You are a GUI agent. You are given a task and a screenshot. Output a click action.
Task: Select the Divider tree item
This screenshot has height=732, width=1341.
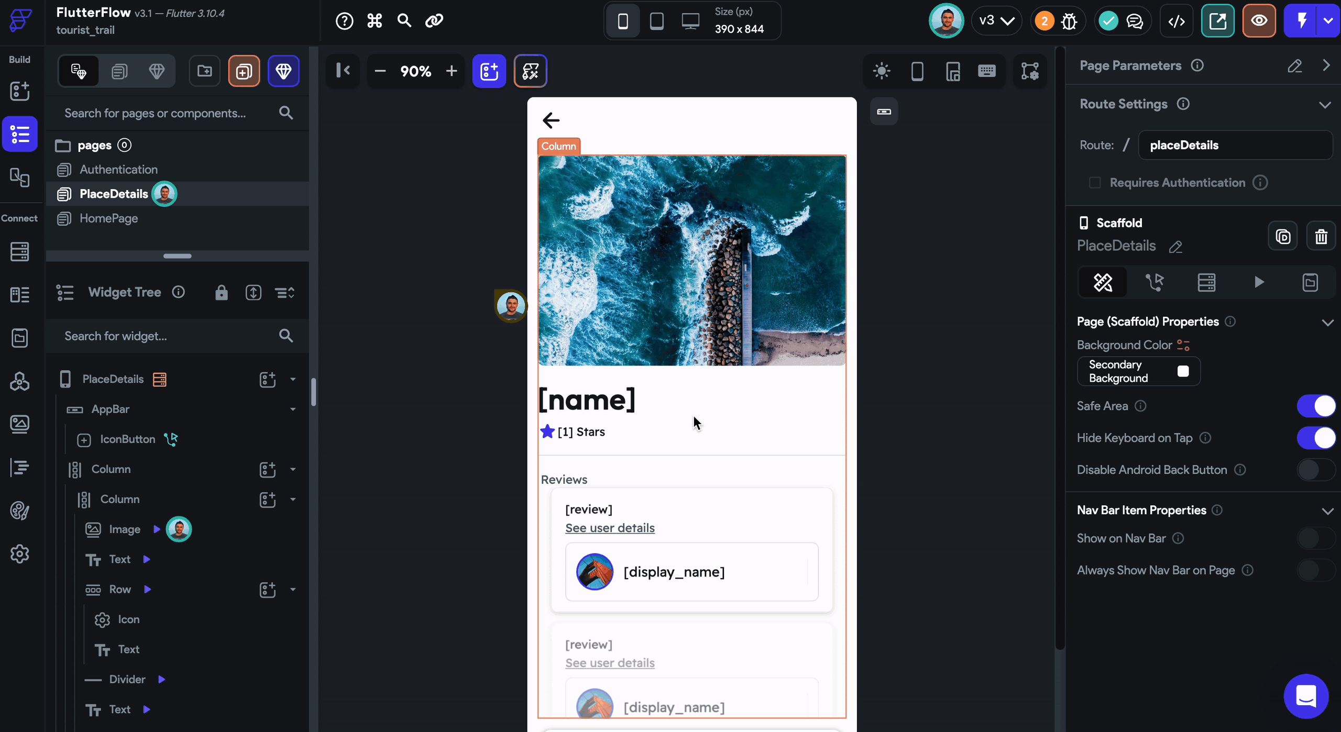[x=127, y=680]
